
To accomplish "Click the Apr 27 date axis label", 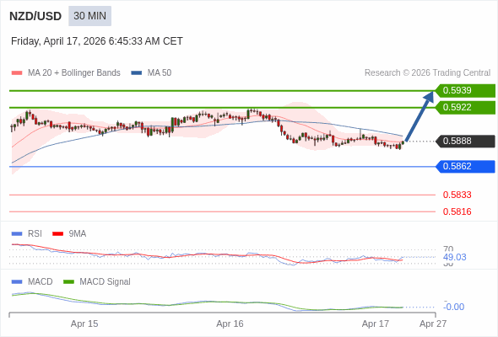I will coord(433,324).
